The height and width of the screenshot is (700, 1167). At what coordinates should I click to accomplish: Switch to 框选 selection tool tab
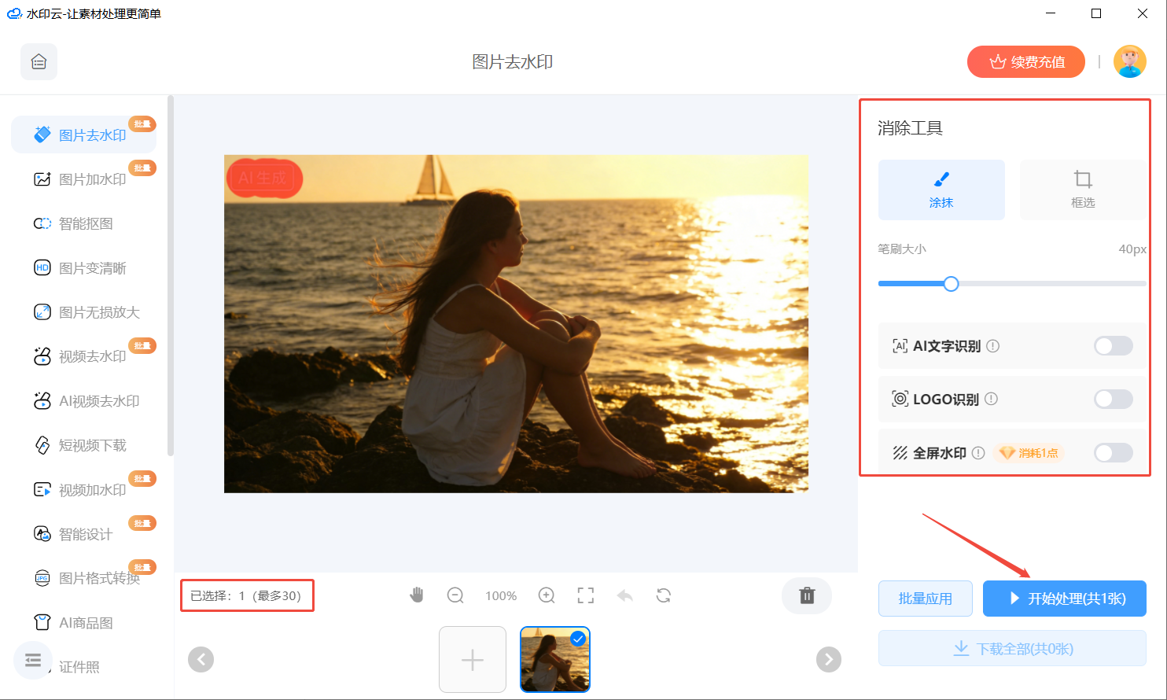pyautogui.click(x=1082, y=190)
